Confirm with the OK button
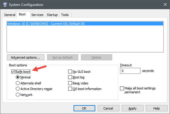This screenshot has width=170, height=114. coord(84,108)
